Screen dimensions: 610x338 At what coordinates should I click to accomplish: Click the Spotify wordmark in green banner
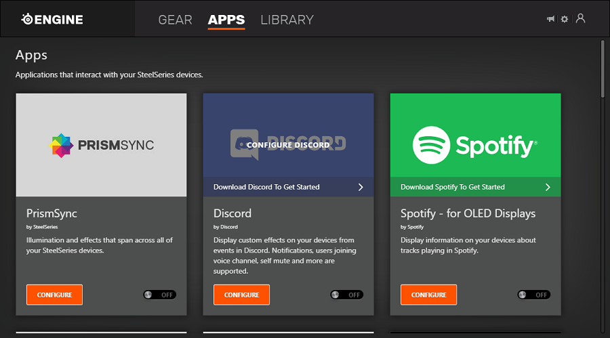pyautogui.click(x=496, y=146)
